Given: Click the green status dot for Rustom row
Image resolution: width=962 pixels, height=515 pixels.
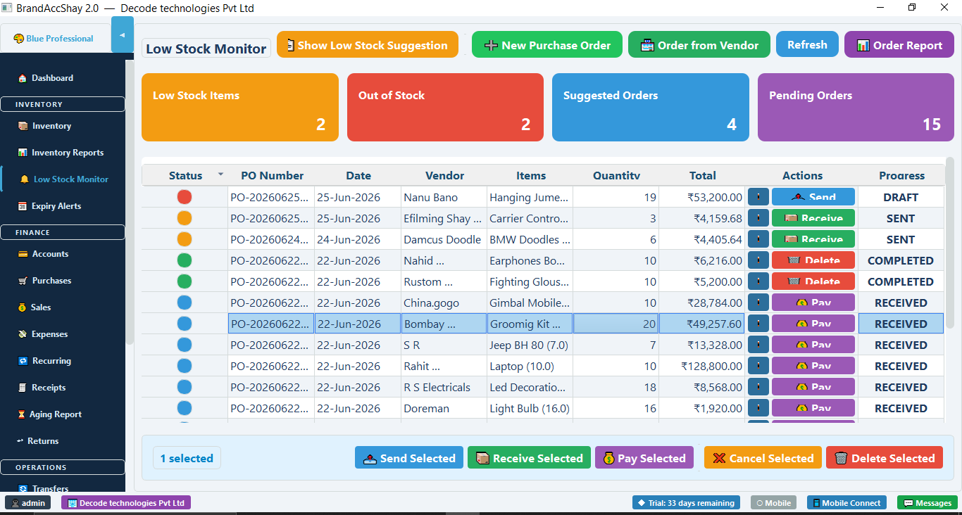Looking at the screenshot, I should click(185, 281).
